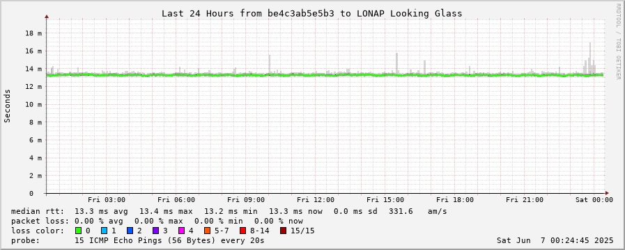Click the Seconds y-axis title

(x=7, y=106)
